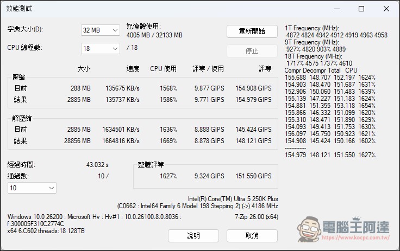400x251 pixels.
Task: Click the 1T Frequency (MHz) label
Action: pyautogui.click(x=312, y=28)
